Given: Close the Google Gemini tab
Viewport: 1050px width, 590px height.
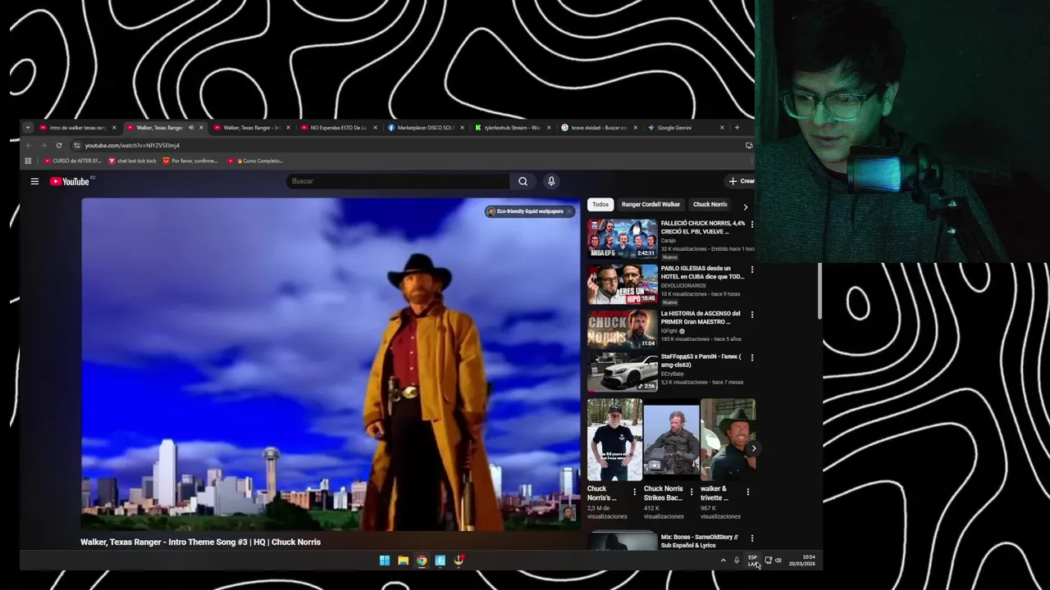Looking at the screenshot, I should click(x=722, y=128).
